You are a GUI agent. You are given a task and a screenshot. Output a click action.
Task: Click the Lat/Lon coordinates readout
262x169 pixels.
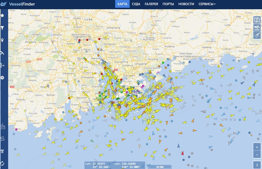tap(115, 165)
